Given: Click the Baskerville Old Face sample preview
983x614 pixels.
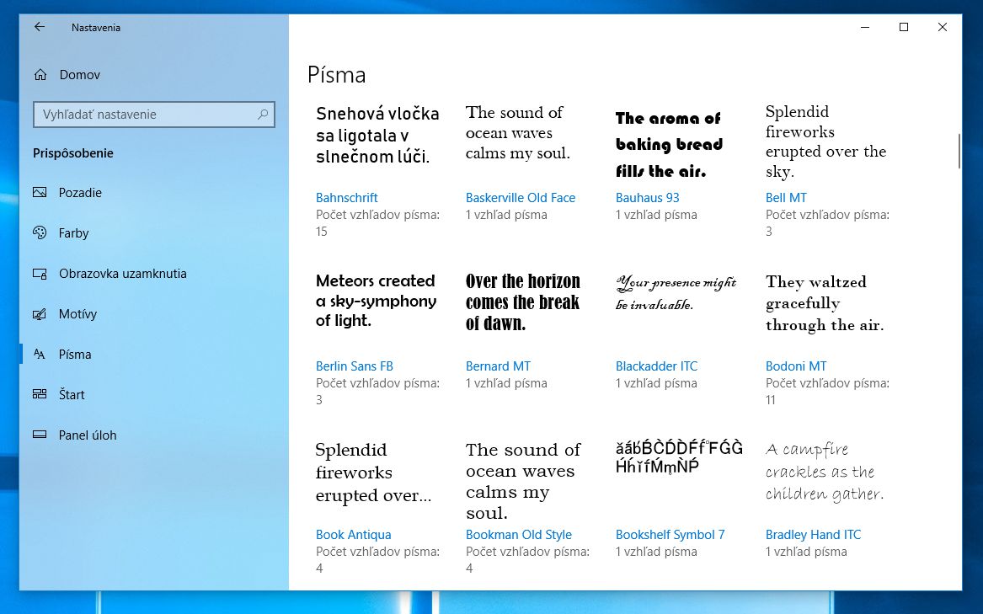Looking at the screenshot, I should pos(518,132).
